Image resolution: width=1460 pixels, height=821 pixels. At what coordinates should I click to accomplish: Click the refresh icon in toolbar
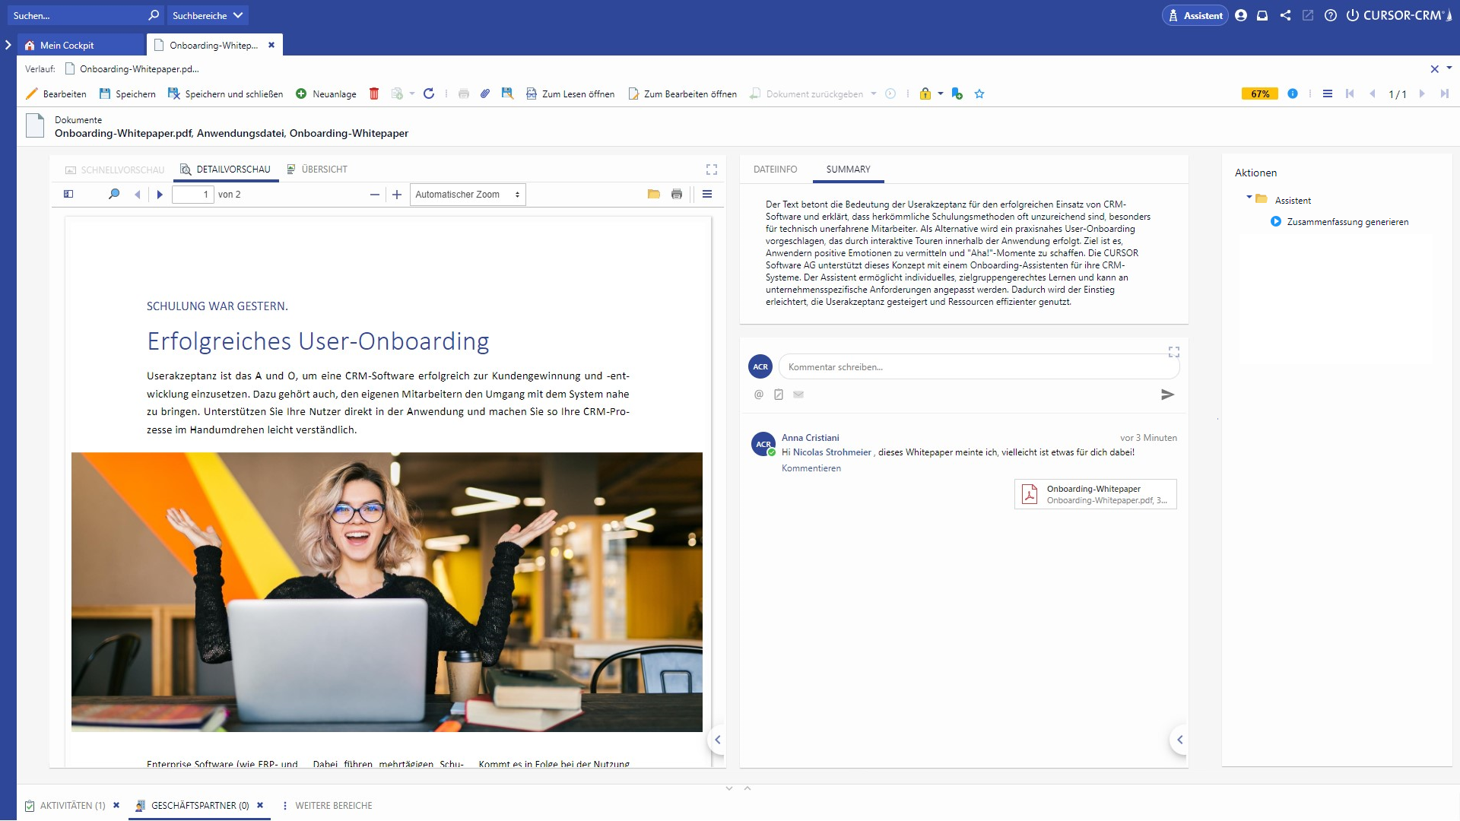click(x=429, y=94)
